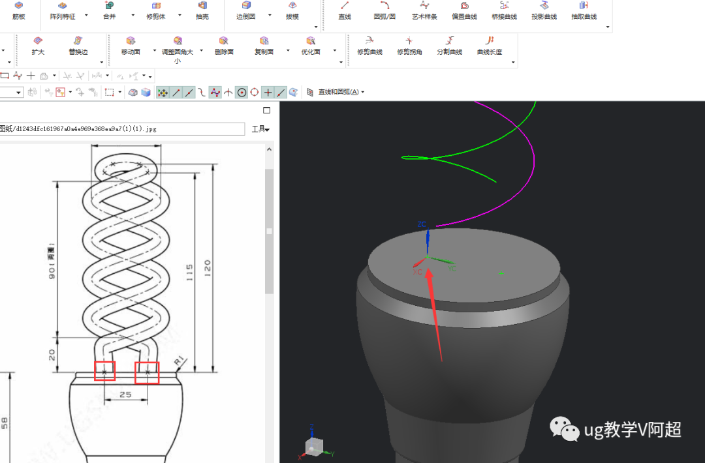The width and height of the screenshot is (705, 463).
Task: Select the 直线 (Line) curve tool
Action: coord(345,11)
